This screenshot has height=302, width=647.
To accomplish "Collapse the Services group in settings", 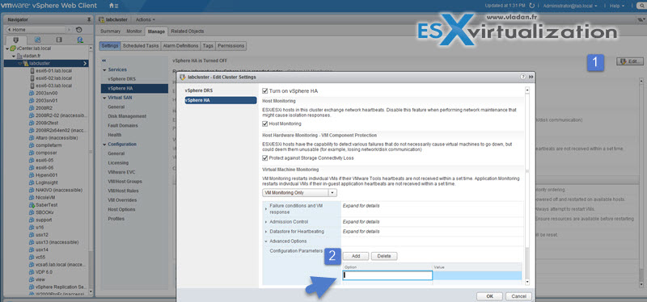I will (104, 69).
